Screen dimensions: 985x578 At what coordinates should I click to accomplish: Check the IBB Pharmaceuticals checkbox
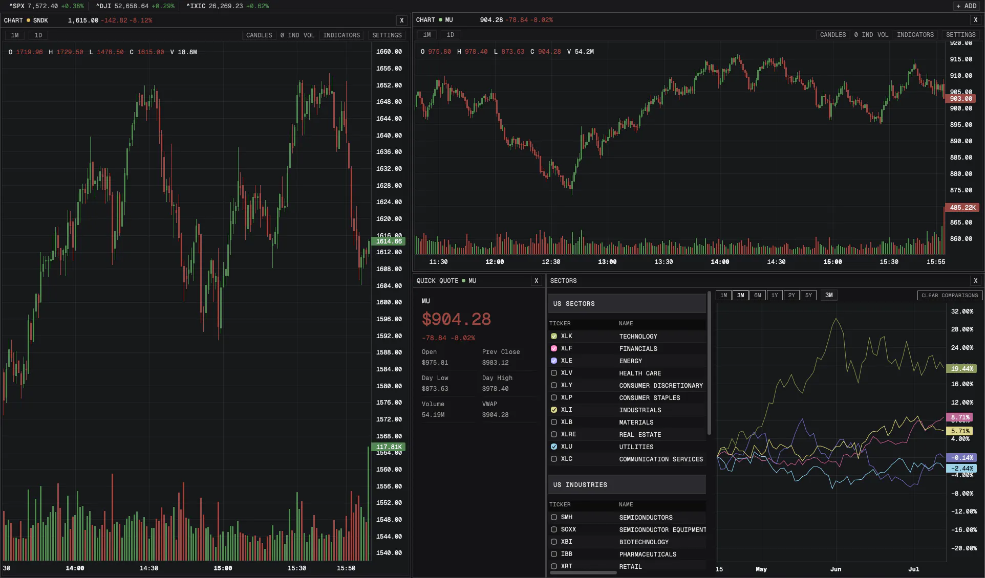click(x=554, y=554)
